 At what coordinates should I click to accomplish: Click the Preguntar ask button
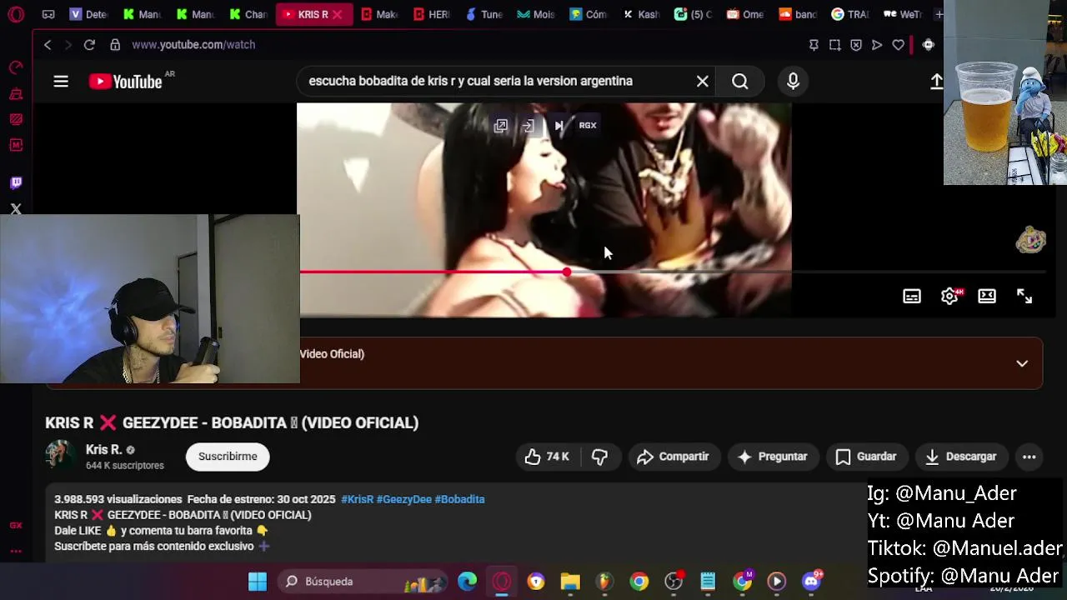[773, 457]
